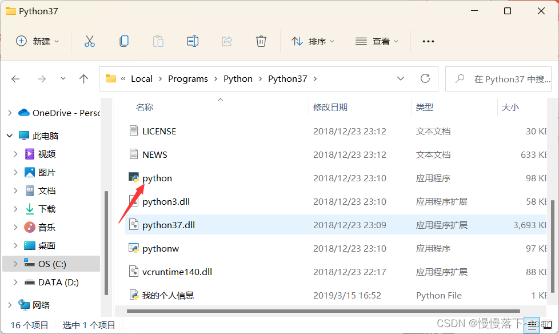
Task: Select 此电脑 in the navigation pane
Action: tap(45, 136)
